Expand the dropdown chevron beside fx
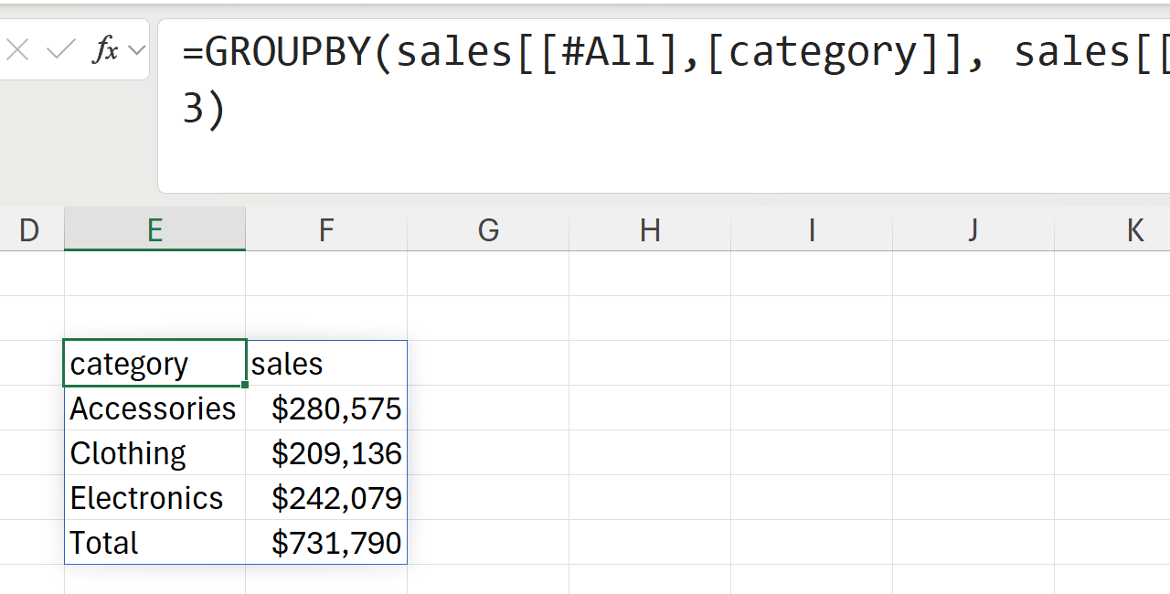Screen dimensions: 1170x594 coord(136,50)
